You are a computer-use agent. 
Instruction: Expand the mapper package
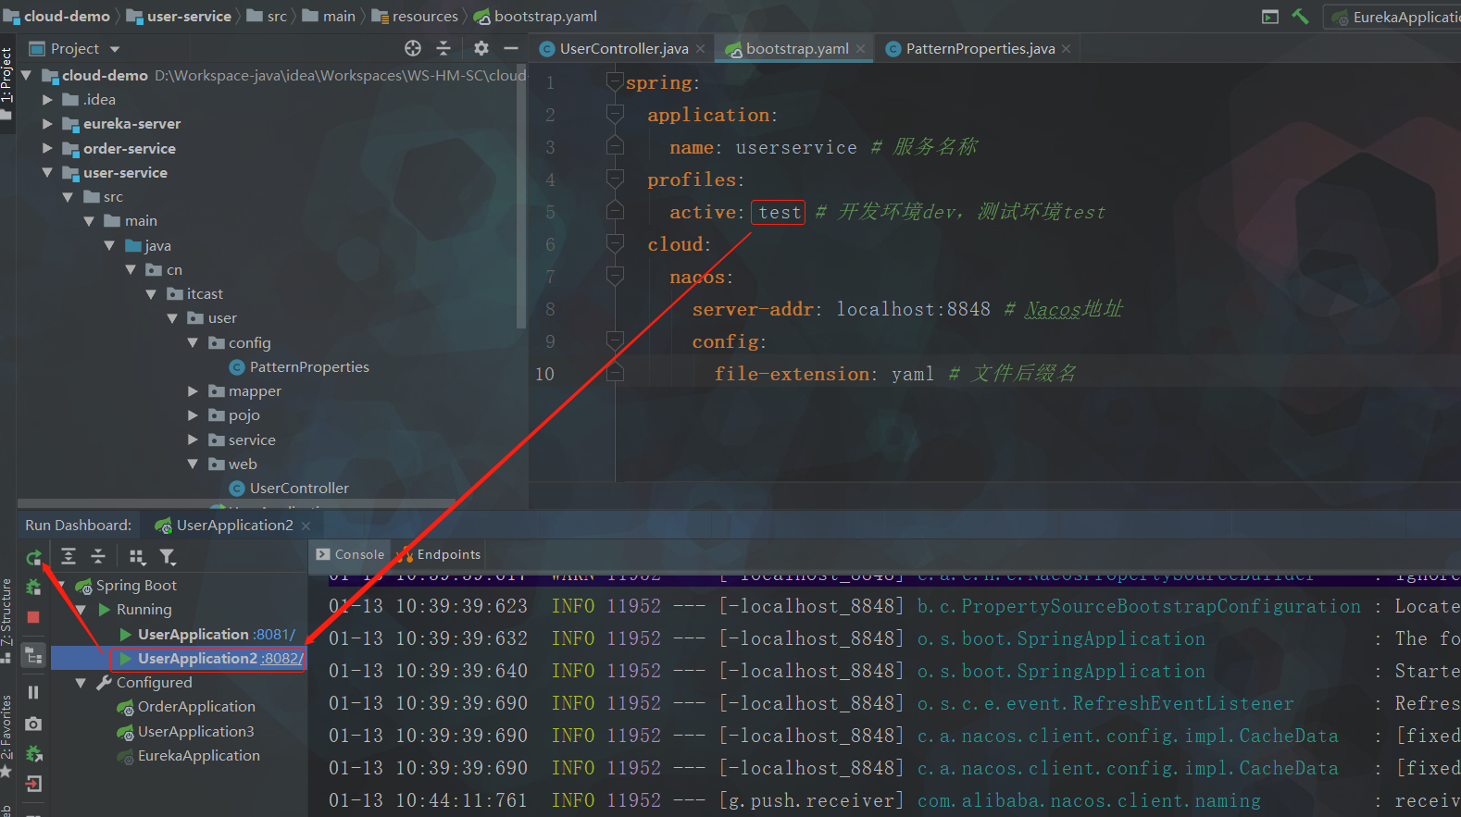pyautogui.click(x=194, y=391)
